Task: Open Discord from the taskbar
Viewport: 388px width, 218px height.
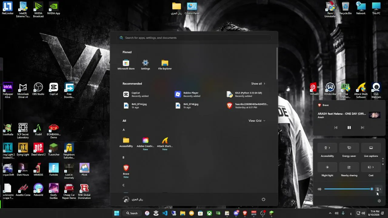Action: pyautogui.click(x=236, y=213)
